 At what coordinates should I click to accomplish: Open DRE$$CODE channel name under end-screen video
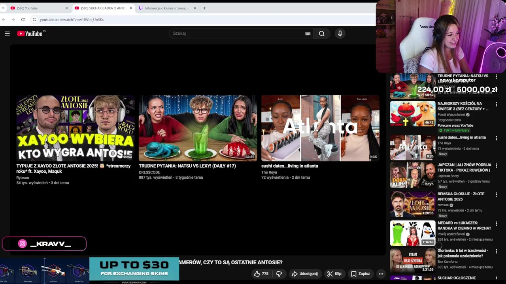(149, 172)
